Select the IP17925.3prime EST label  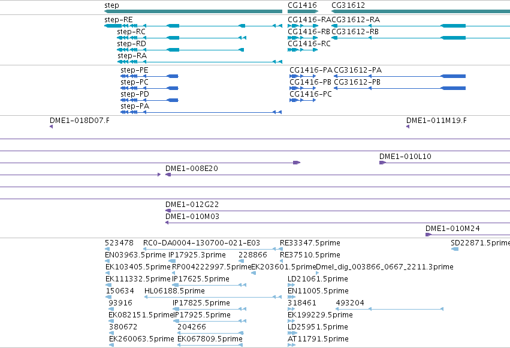tap(197, 255)
